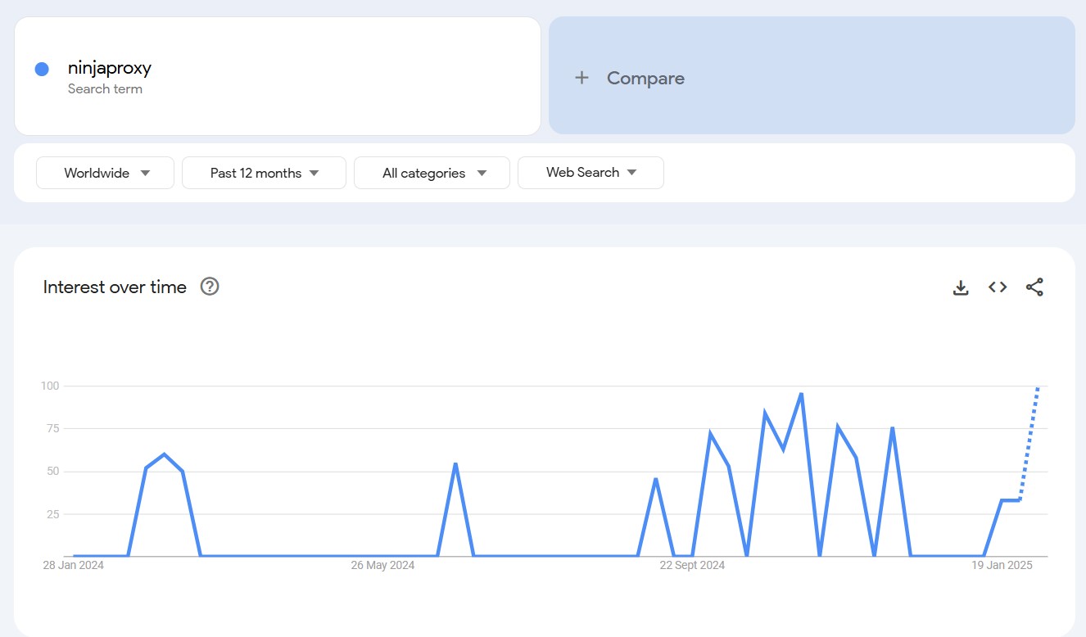Click the 19 Jan 2025 axis label
This screenshot has height=637, width=1086.
tap(1002, 565)
